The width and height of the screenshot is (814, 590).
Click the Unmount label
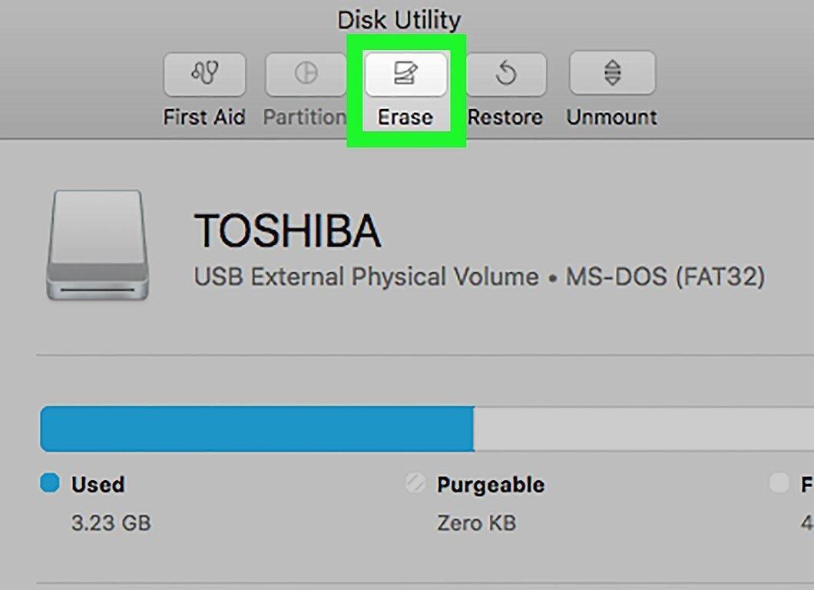click(x=611, y=117)
